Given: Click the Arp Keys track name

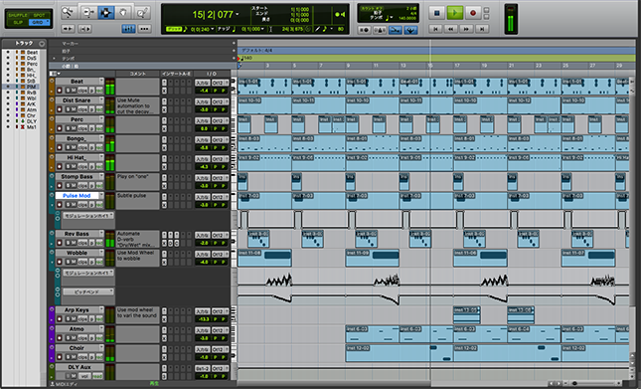Looking at the screenshot, I should (77, 309).
